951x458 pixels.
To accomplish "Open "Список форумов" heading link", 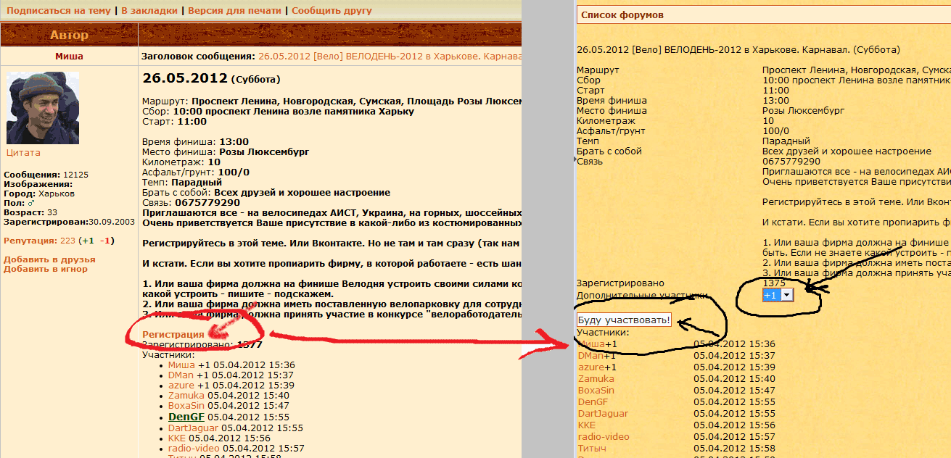I will point(622,15).
